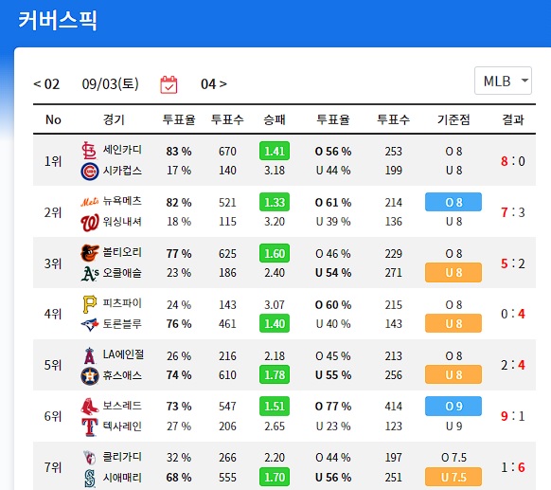Click the Chicago Cubs team logo
This screenshot has height=490, width=551.
tap(90, 172)
